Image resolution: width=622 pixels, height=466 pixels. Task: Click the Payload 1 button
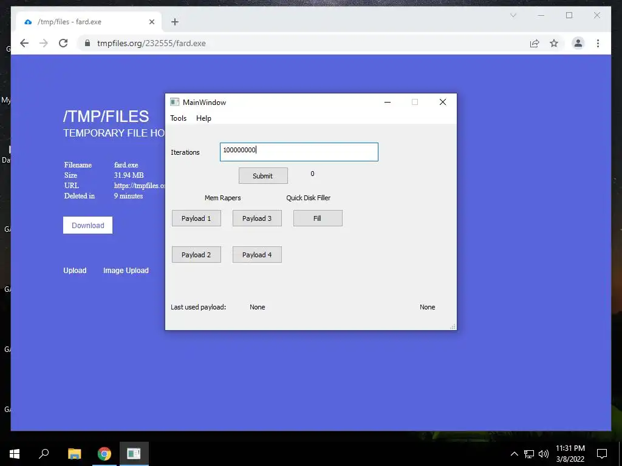click(196, 218)
